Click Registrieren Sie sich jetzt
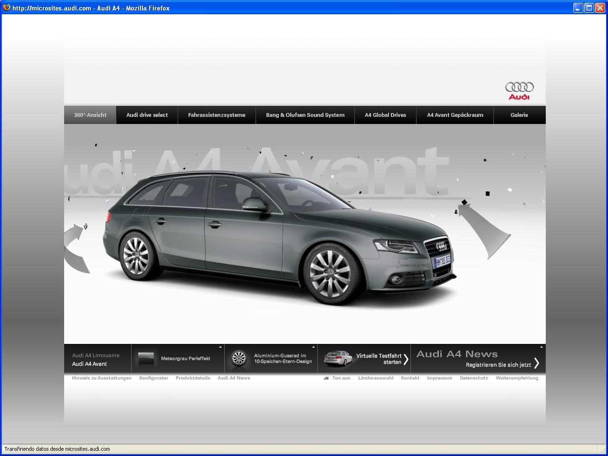The height and width of the screenshot is (456, 608). (498, 365)
